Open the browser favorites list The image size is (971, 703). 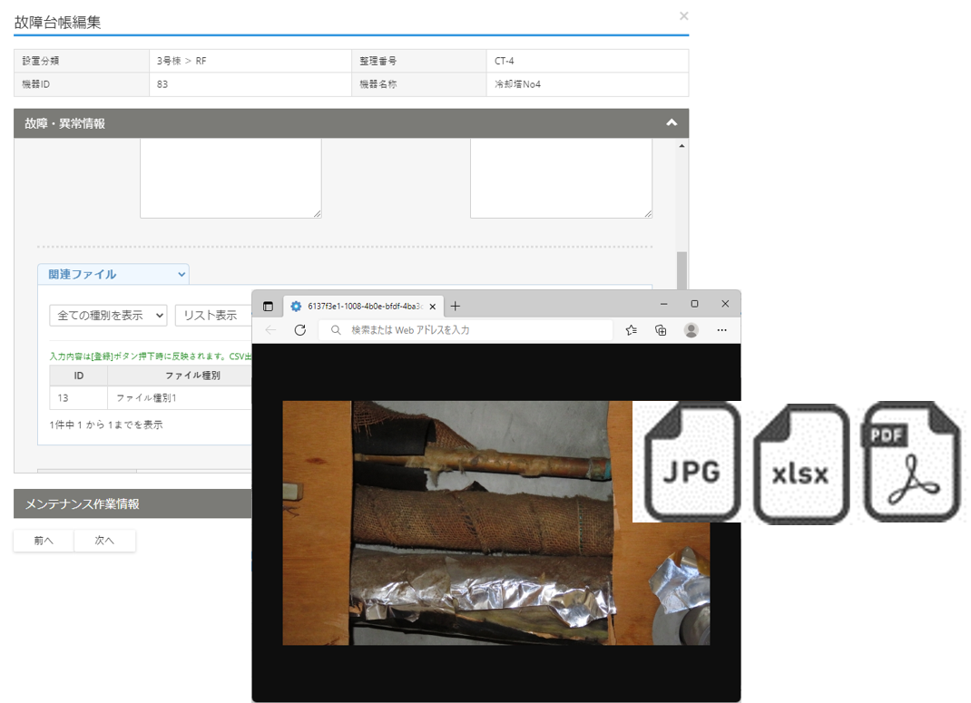[x=632, y=330]
